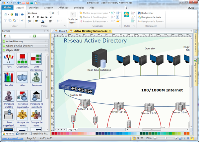Toggle italic text formatting
Viewport: 199px width, 142px height.
pos(33,17)
